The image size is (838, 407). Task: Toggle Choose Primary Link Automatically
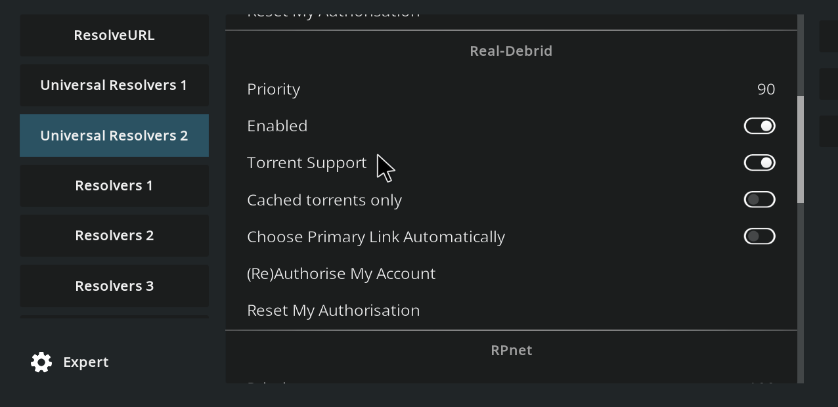759,236
